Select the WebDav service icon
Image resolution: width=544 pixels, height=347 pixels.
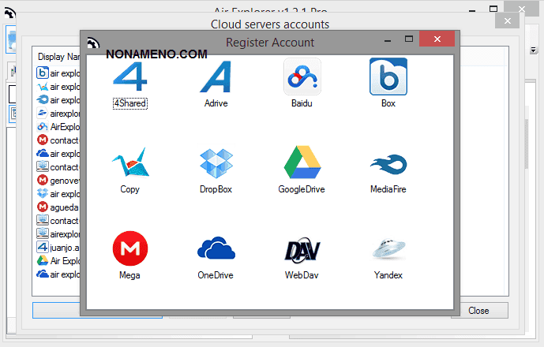pyautogui.click(x=302, y=249)
